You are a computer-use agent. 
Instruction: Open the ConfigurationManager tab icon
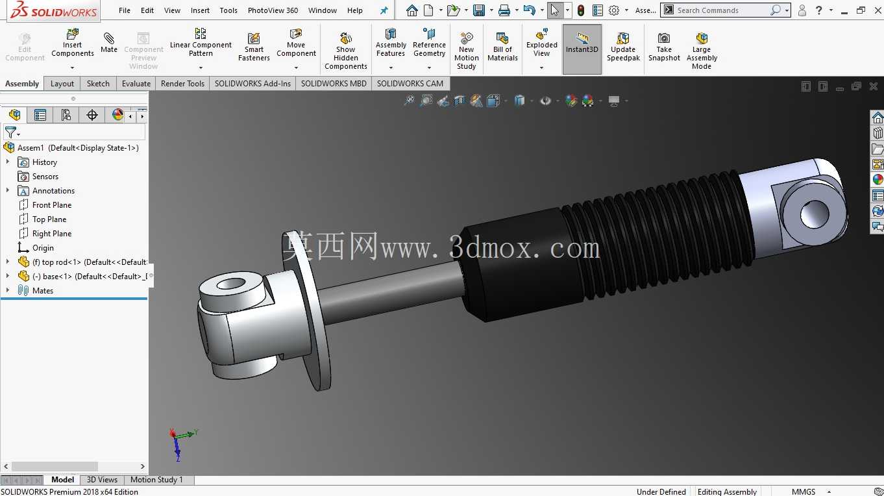[x=66, y=115]
